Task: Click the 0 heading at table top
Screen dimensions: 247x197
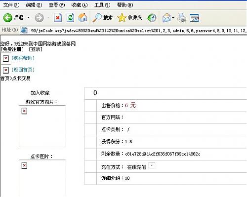Action: [x=95, y=93]
